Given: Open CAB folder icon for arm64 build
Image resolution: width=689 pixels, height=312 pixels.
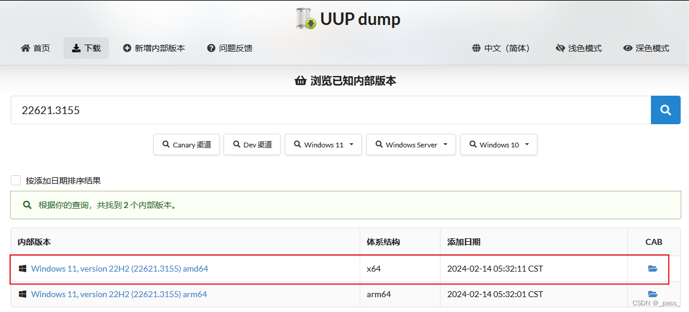Looking at the screenshot, I should pos(653,294).
